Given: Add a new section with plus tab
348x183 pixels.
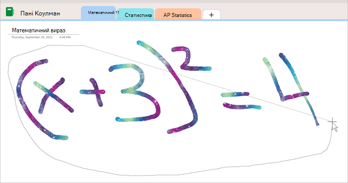Looking at the screenshot, I should tap(211, 14).
